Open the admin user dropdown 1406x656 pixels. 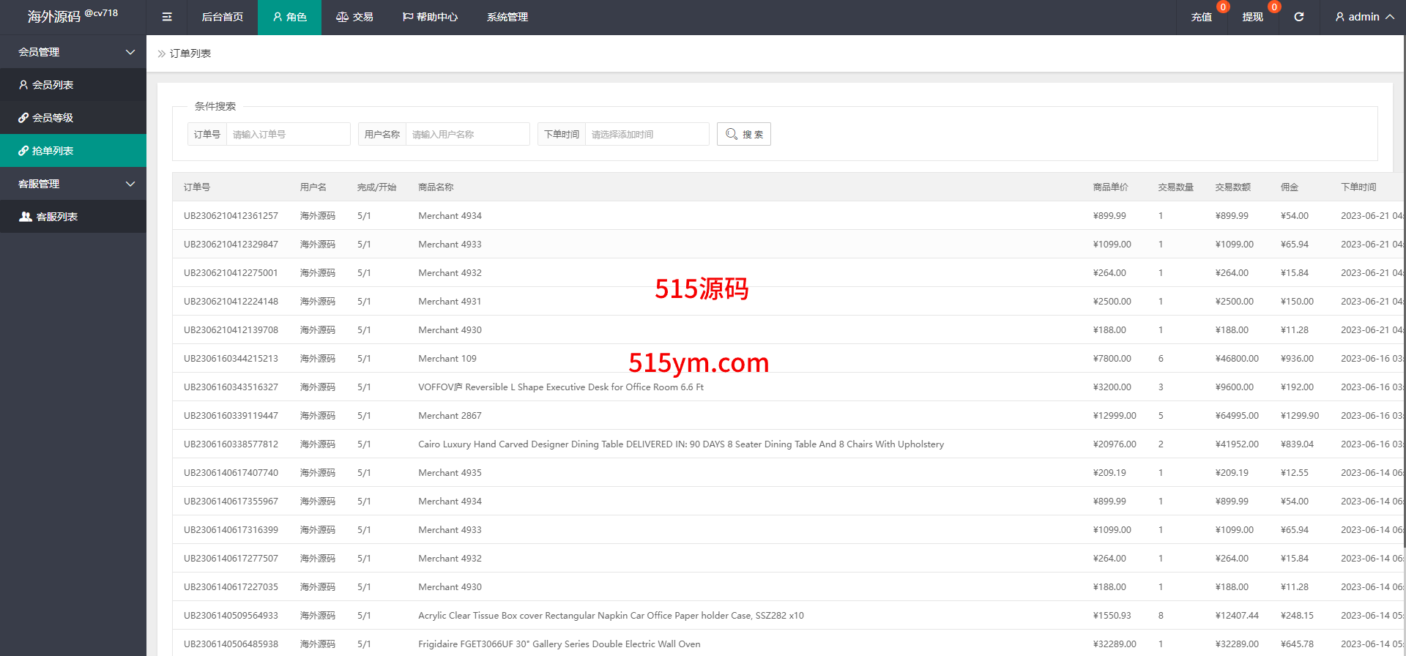[x=1364, y=17]
